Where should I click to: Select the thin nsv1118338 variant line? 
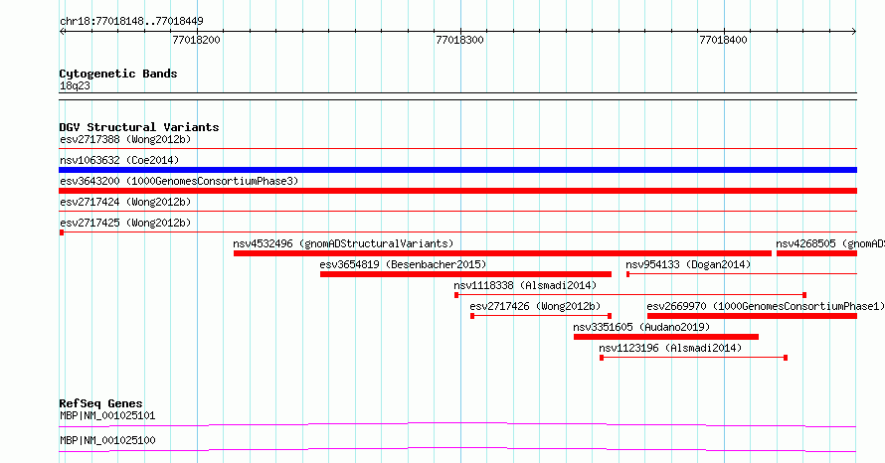(x=630, y=295)
